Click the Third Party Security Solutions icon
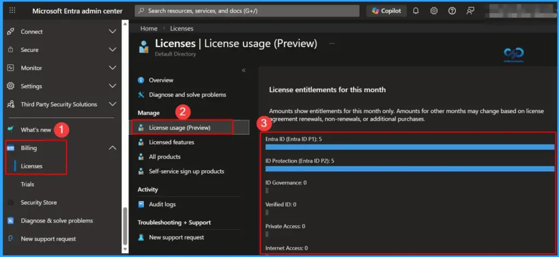 point(11,104)
